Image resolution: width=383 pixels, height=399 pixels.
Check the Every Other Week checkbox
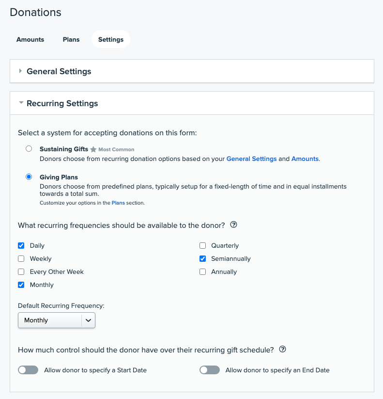coord(21,272)
